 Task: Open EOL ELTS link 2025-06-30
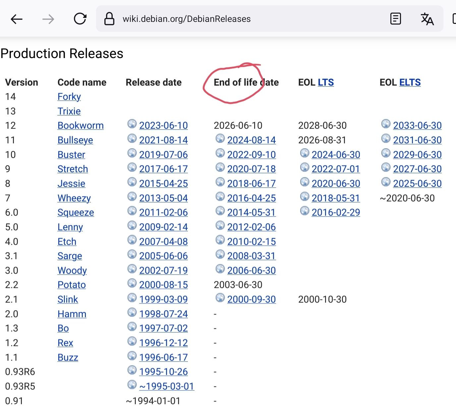418,183
